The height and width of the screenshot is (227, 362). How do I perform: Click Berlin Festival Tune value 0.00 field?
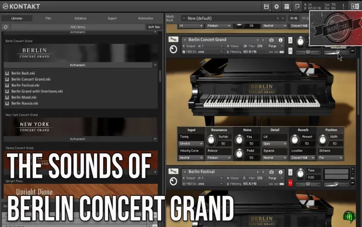point(311,178)
